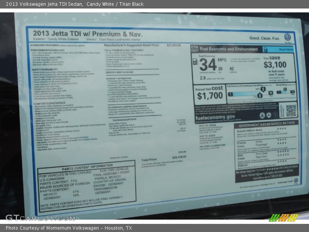The image size is (309, 232).
Task: Click the 'Rollover' rating row
Action: (262, 164)
